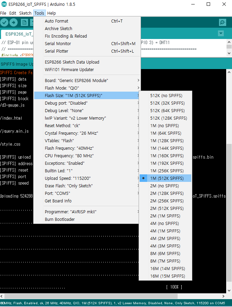
Task: Select 512K (no SPIFFS) flash size
Action: 165,96
